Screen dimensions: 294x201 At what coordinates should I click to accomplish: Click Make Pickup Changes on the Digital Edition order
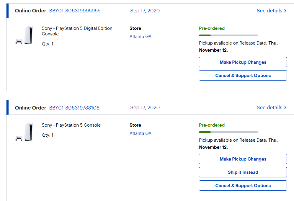243,62
